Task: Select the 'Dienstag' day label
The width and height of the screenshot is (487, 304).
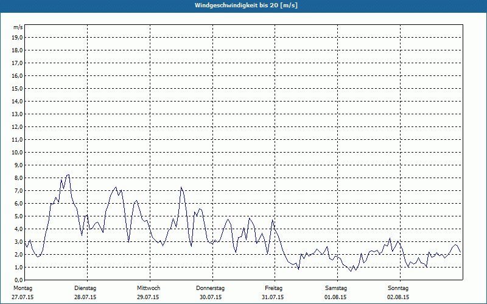Action: (x=85, y=288)
